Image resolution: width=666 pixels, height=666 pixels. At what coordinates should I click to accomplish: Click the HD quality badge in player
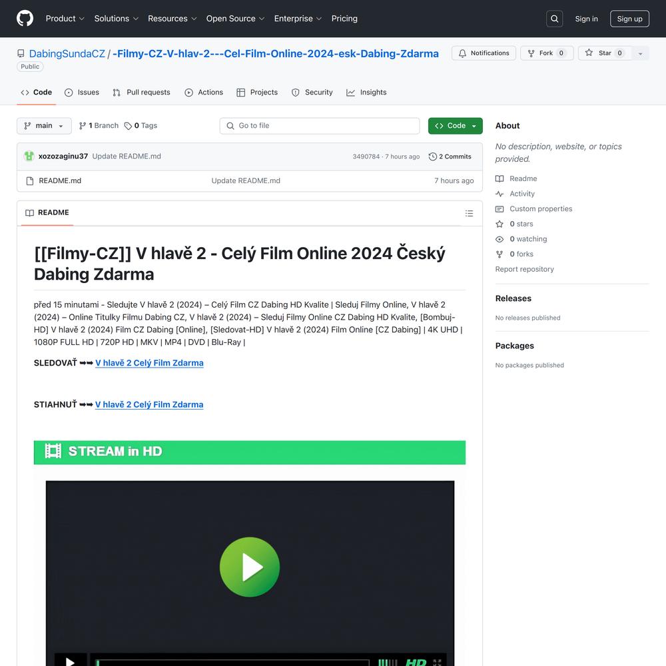coord(416,662)
